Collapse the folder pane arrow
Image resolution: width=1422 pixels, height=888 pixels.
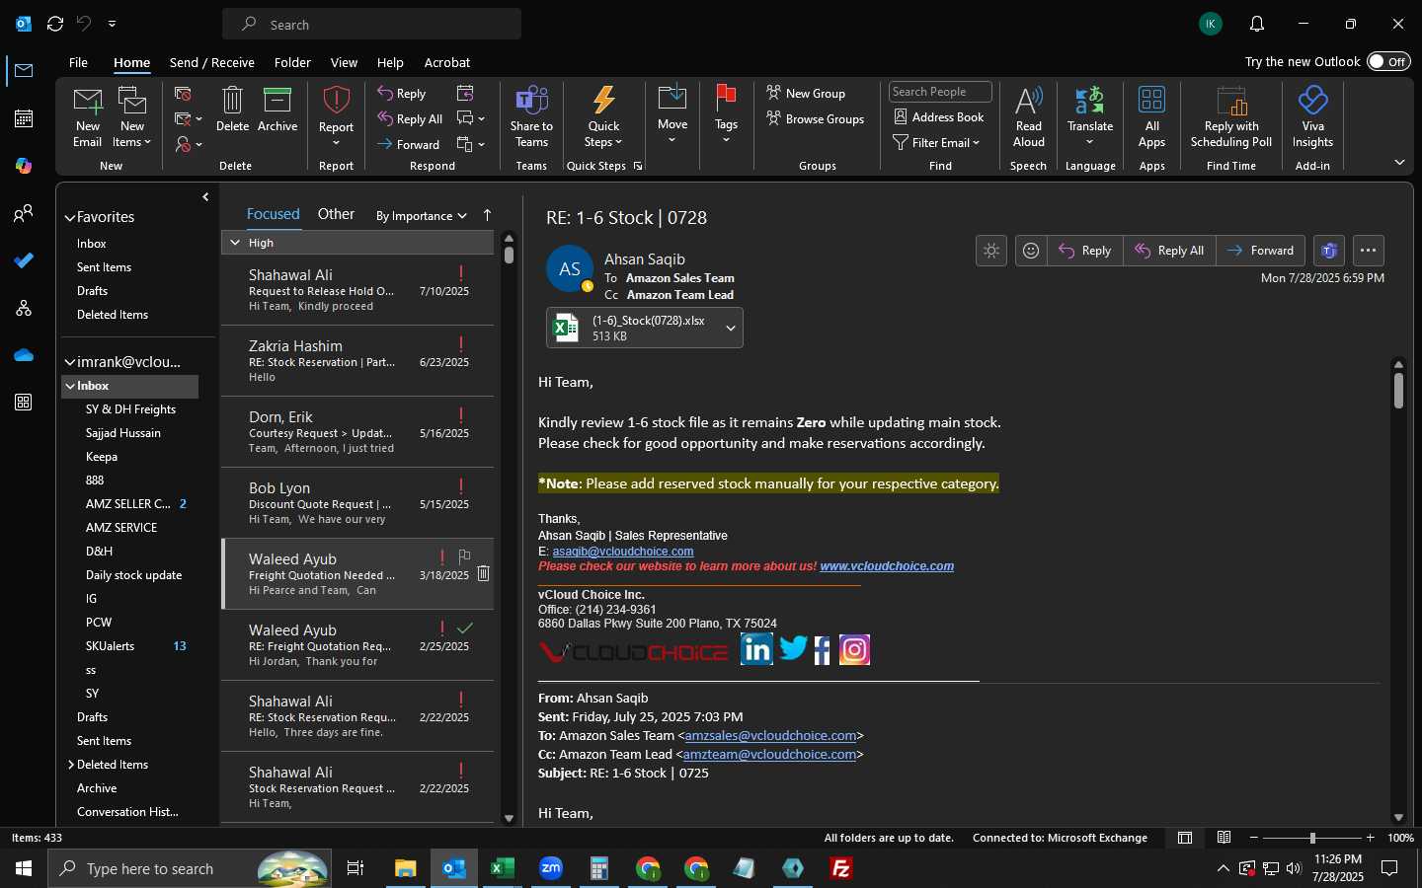pyautogui.click(x=205, y=197)
